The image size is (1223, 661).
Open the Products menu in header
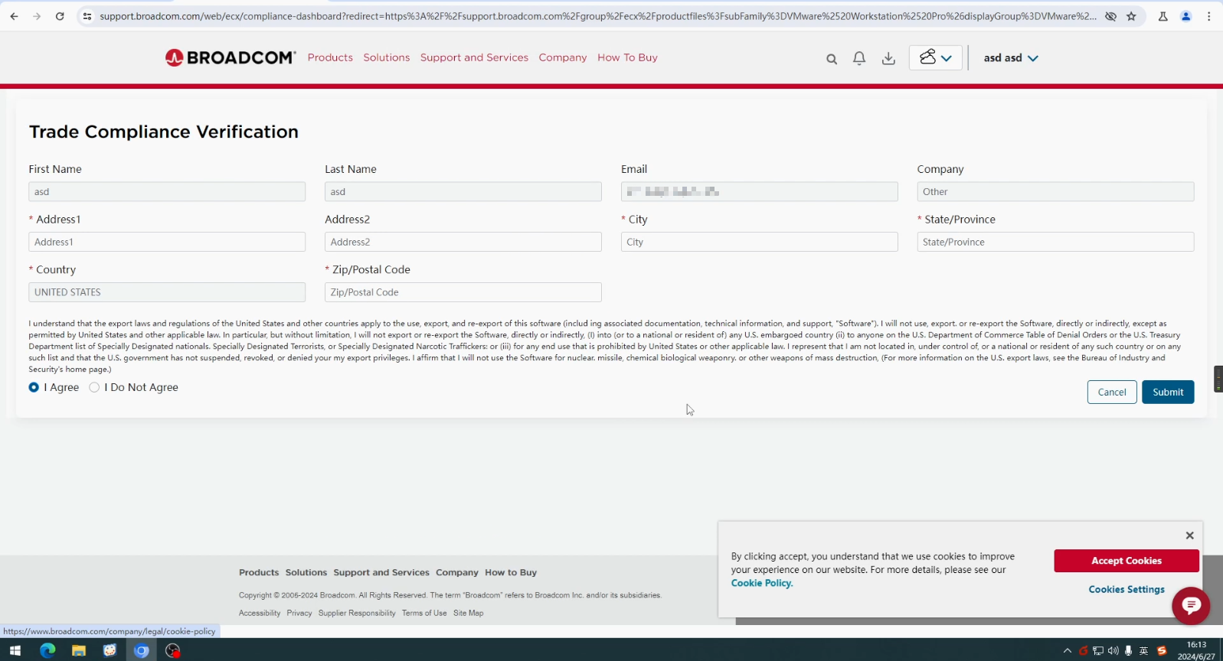click(x=330, y=57)
